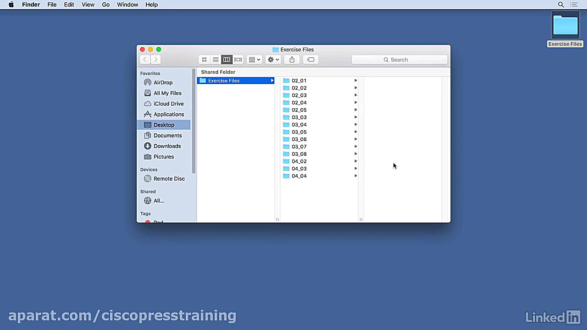Click the Share toolbar icon
The width and height of the screenshot is (587, 330).
pos(292,60)
